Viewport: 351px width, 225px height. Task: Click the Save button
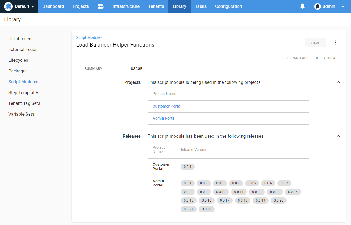[315, 42]
